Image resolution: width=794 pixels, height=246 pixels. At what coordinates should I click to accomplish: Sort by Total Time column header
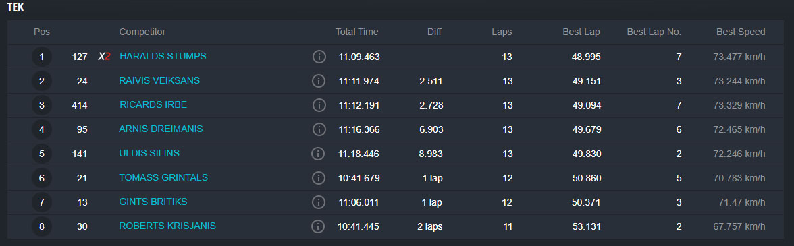(357, 32)
